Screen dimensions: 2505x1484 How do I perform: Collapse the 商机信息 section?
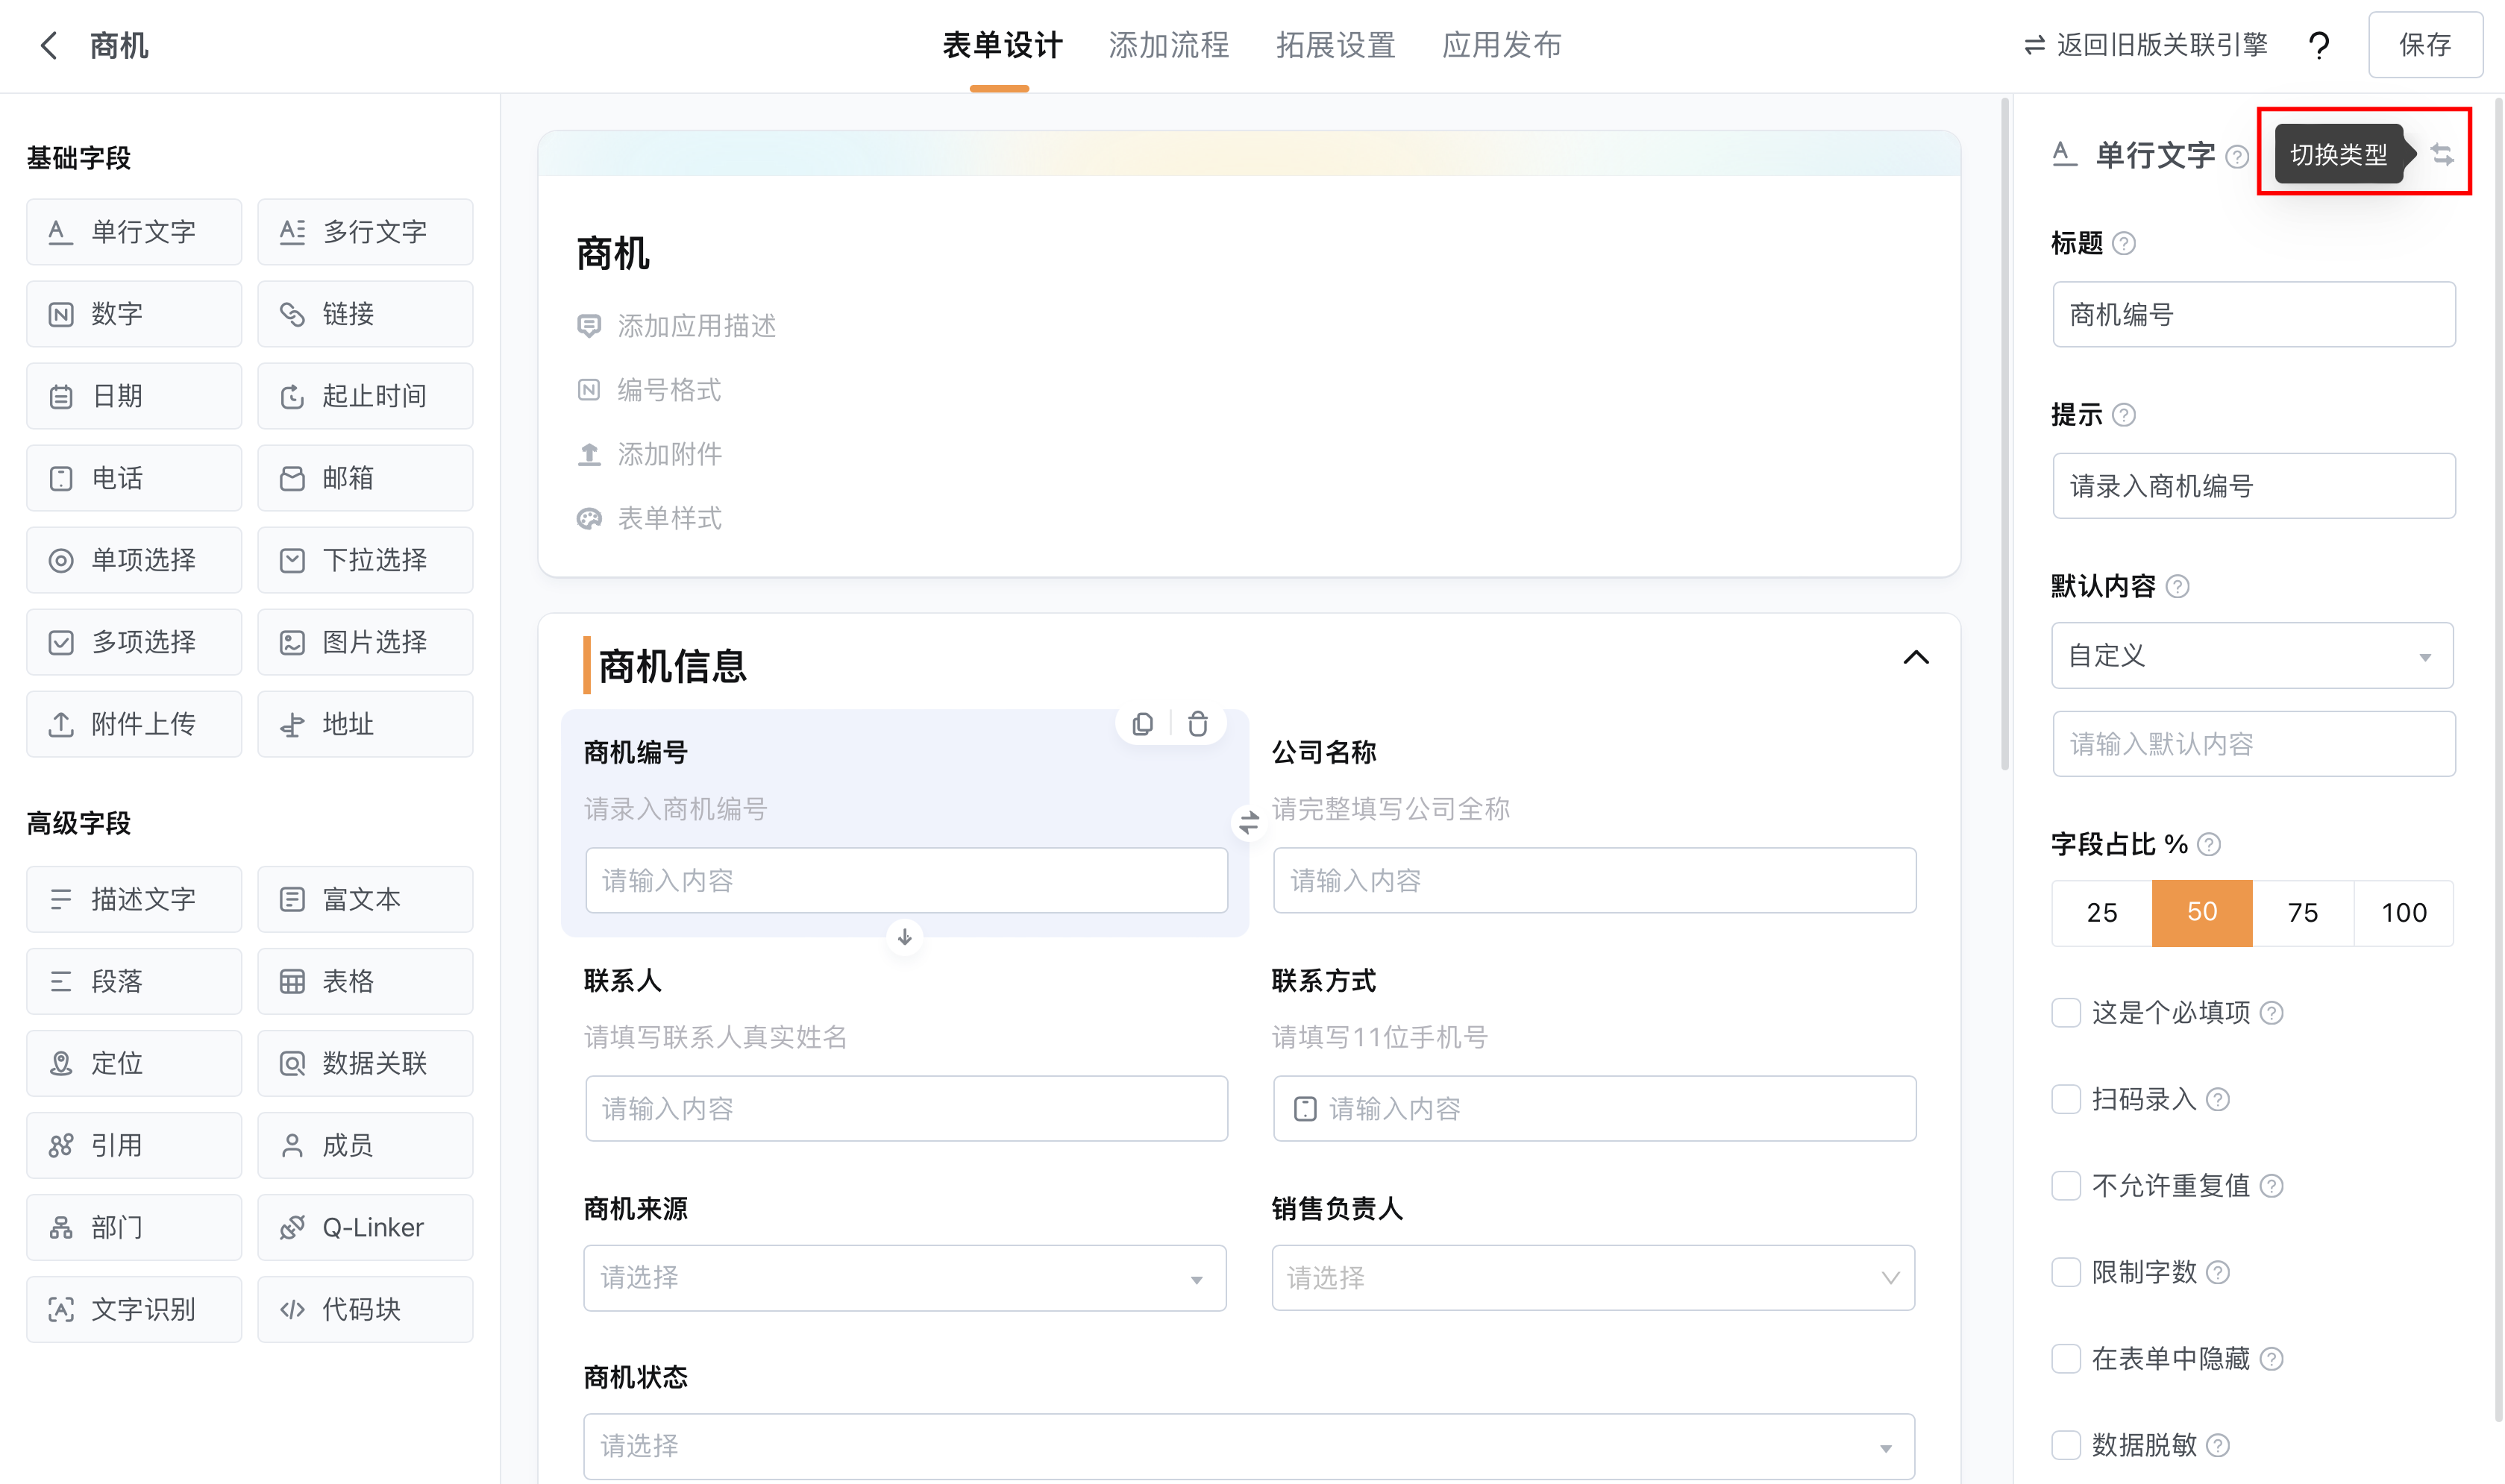pyautogui.click(x=1916, y=657)
